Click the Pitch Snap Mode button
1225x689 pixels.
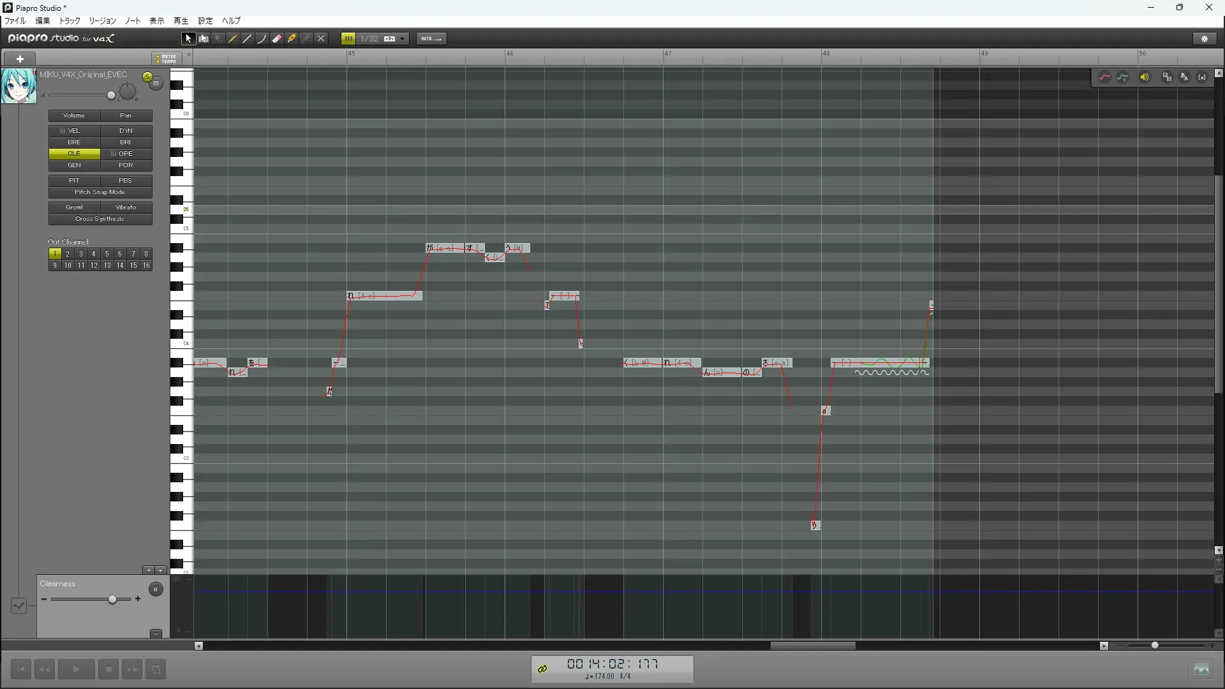pos(100,192)
